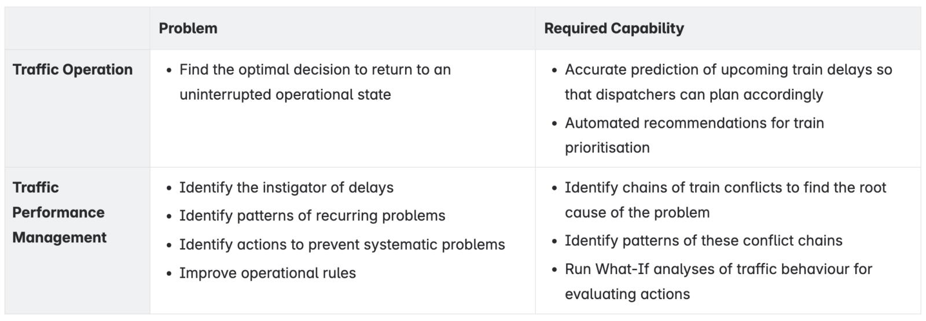Click the phrase "cause of the problem"

(637, 213)
